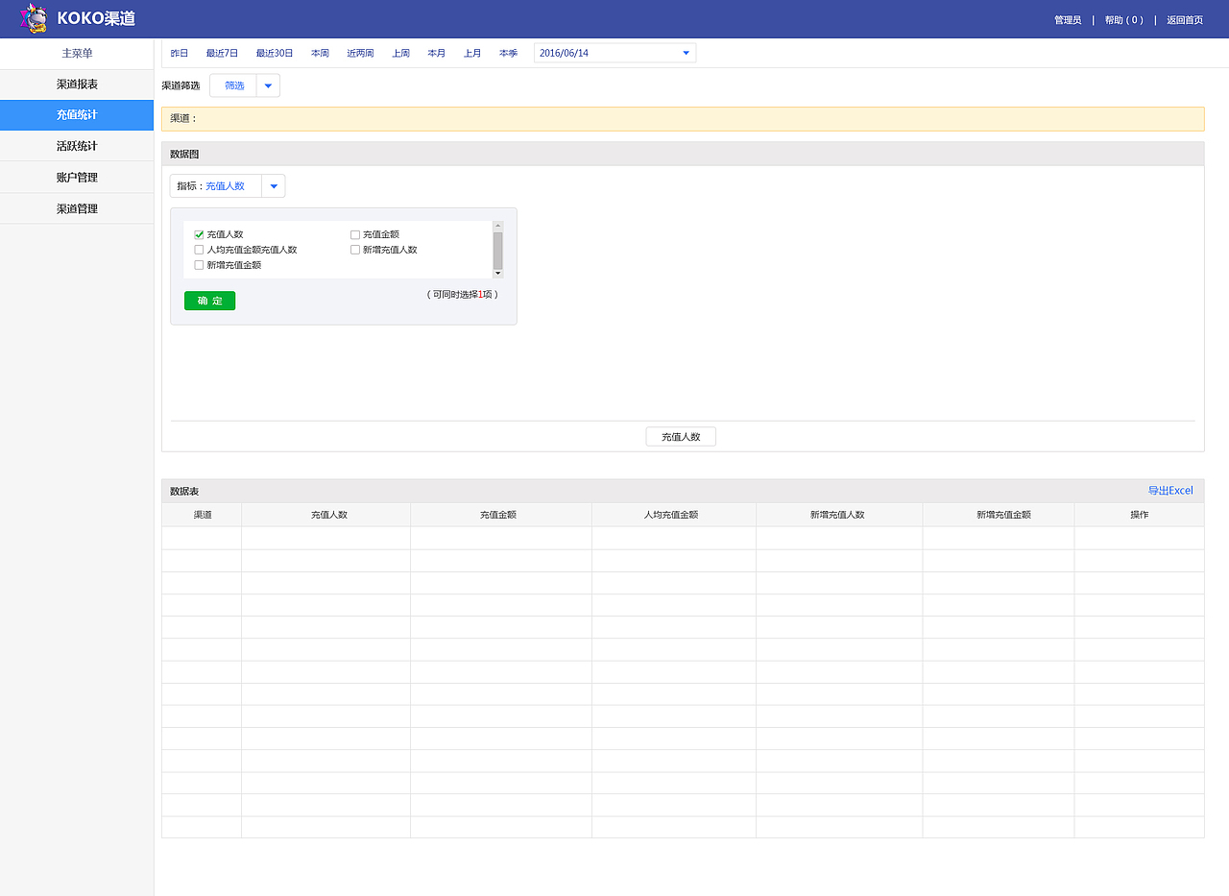Image resolution: width=1229 pixels, height=896 pixels.
Task: Click the 渠道： summary bar
Action: tap(683, 119)
